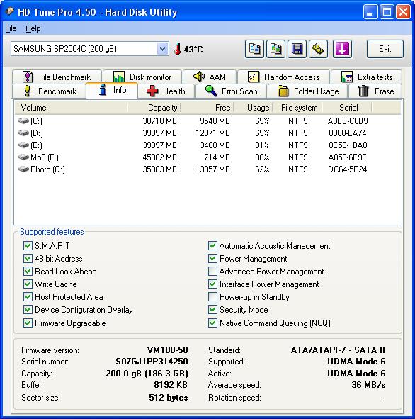
Task: Switch to the Erase tab
Action: [375, 91]
